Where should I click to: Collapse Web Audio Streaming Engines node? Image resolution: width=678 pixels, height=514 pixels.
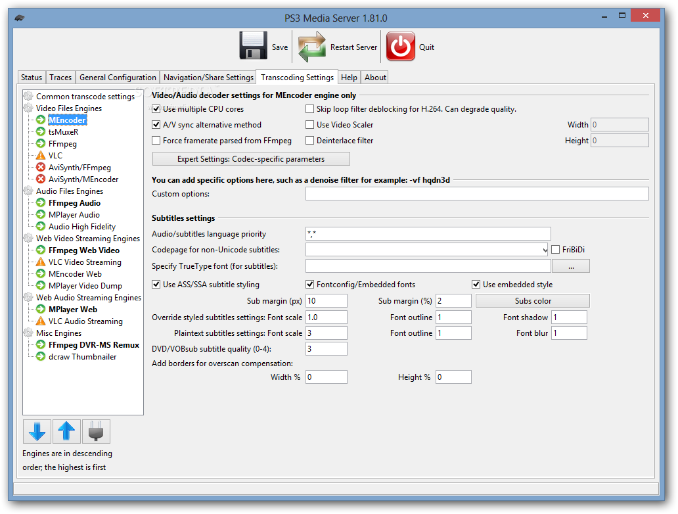click(x=28, y=297)
